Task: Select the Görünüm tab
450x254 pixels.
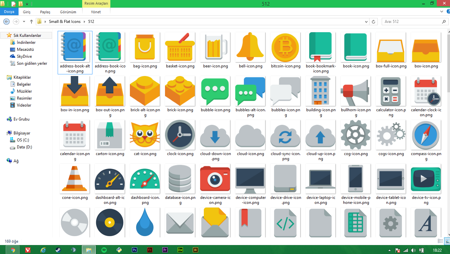Action: tap(68, 12)
